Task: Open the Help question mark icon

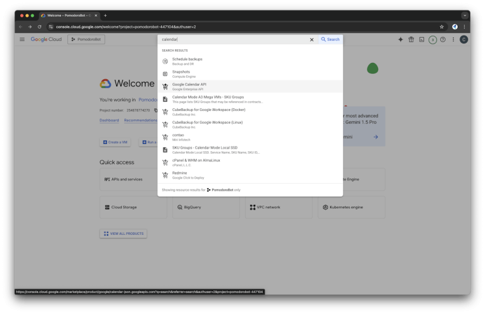Action: (443, 40)
